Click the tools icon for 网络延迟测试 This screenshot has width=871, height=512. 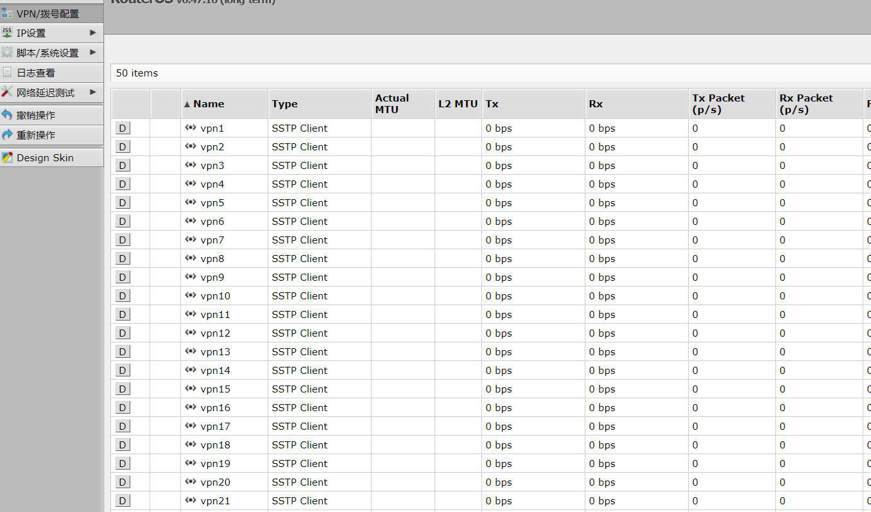click(x=7, y=92)
